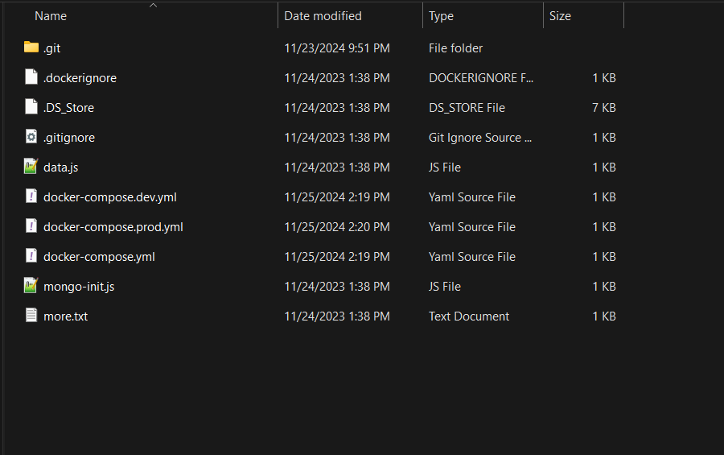Screen dimensions: 724x455
Task: Click the more.txt text document icon
Action: [31, 316]
